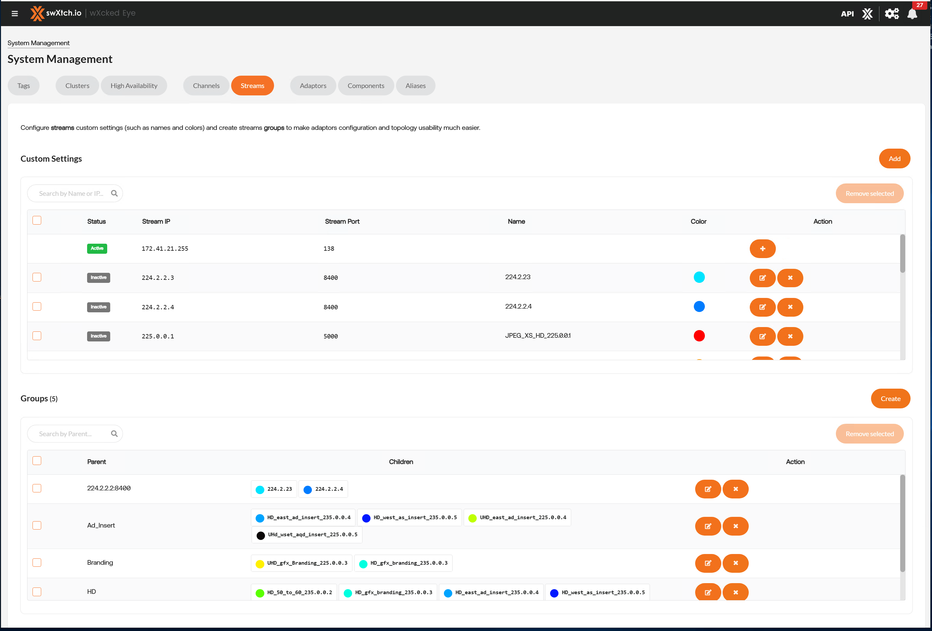
Task: Edit the 224.2.2.3 stream settings
Action: (x=762, y=278)
